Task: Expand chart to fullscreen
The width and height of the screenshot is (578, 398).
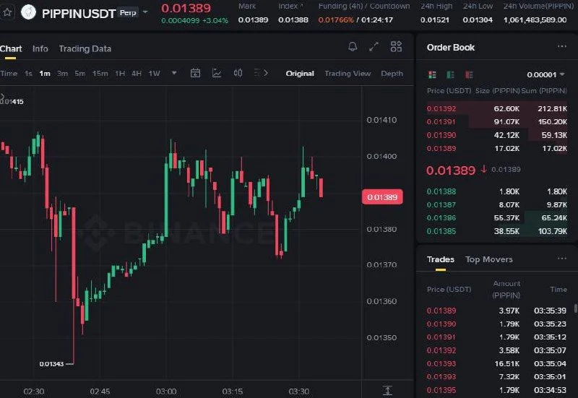Action: (x=374, y=46)
